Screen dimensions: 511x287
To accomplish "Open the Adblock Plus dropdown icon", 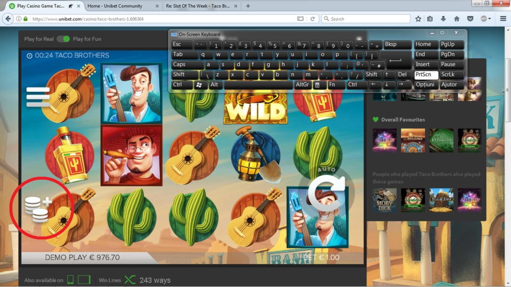I will [x=485, y=19].
